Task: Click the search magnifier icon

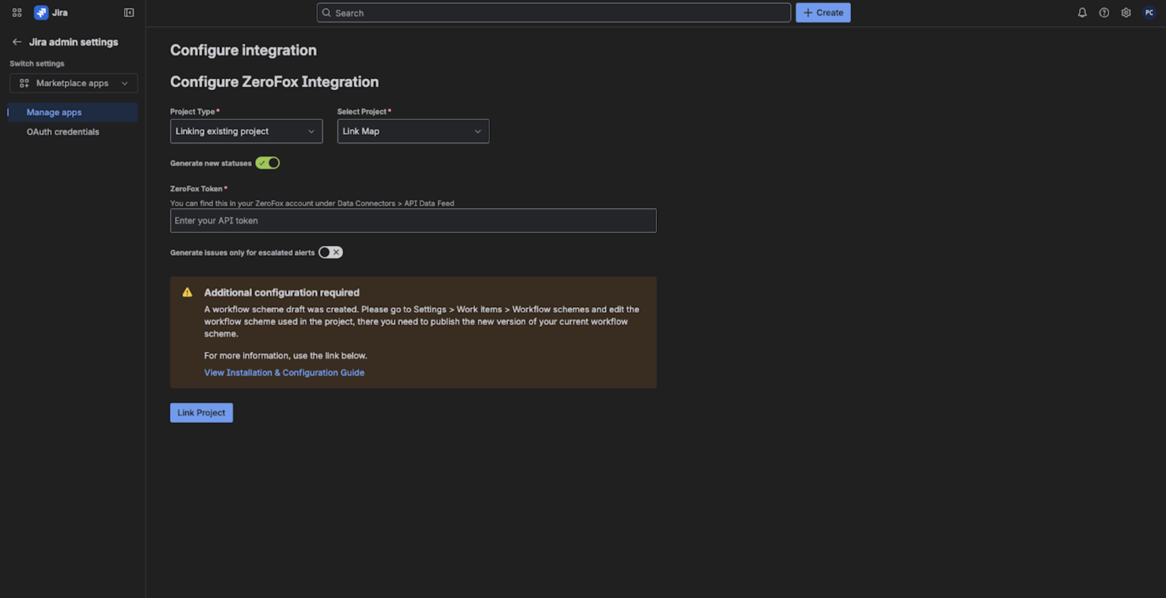Action: (x=326, y=13)
